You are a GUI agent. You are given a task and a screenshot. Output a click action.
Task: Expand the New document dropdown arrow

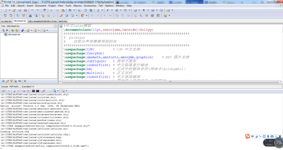(9, 10)
